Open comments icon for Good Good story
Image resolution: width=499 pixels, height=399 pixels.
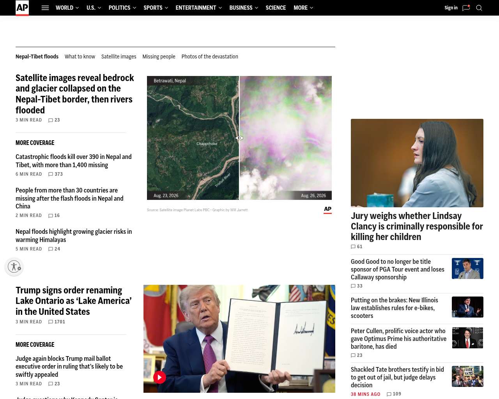pos(353,286)
